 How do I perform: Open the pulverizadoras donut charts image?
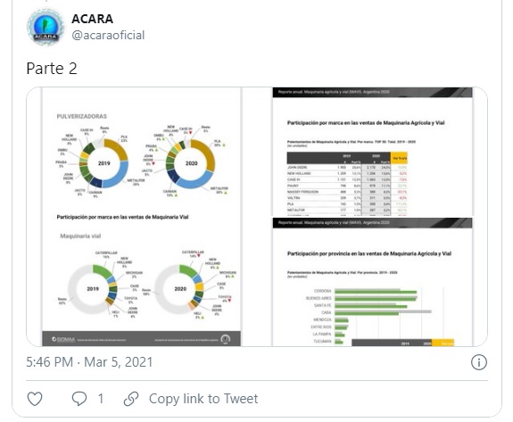(142, 217)
